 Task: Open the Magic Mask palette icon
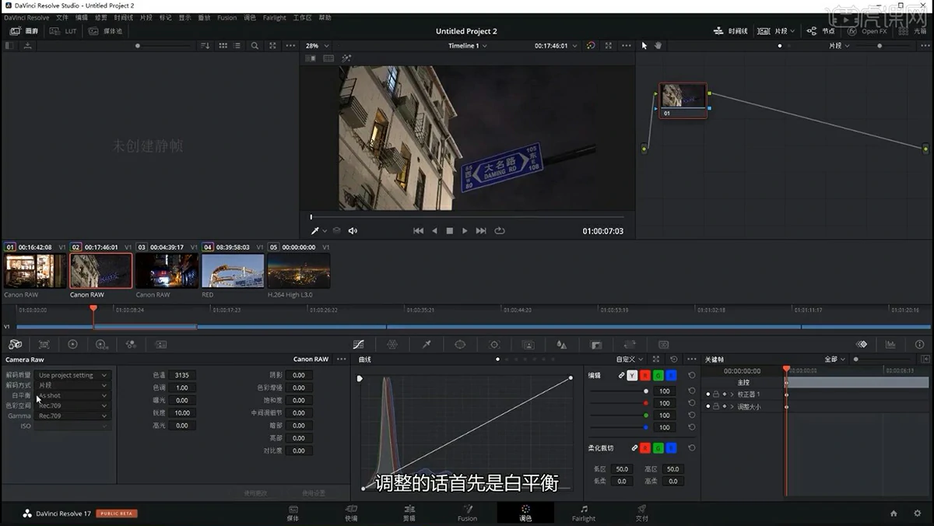pyautogui.click(x=528, y=344)
